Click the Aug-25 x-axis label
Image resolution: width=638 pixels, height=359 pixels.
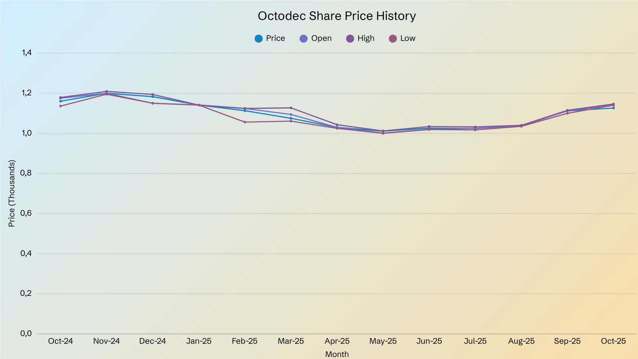coord(521,341)
